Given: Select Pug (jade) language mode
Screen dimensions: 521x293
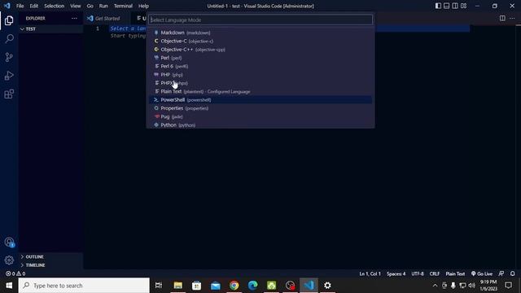Looking at the screenshot, I should [x=260, y=116].
